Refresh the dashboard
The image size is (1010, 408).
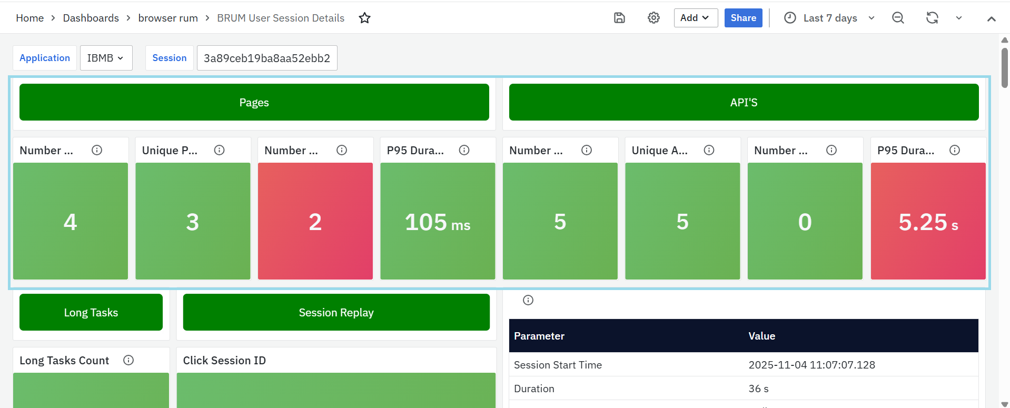pyautogui.click(x=932, y=18)
